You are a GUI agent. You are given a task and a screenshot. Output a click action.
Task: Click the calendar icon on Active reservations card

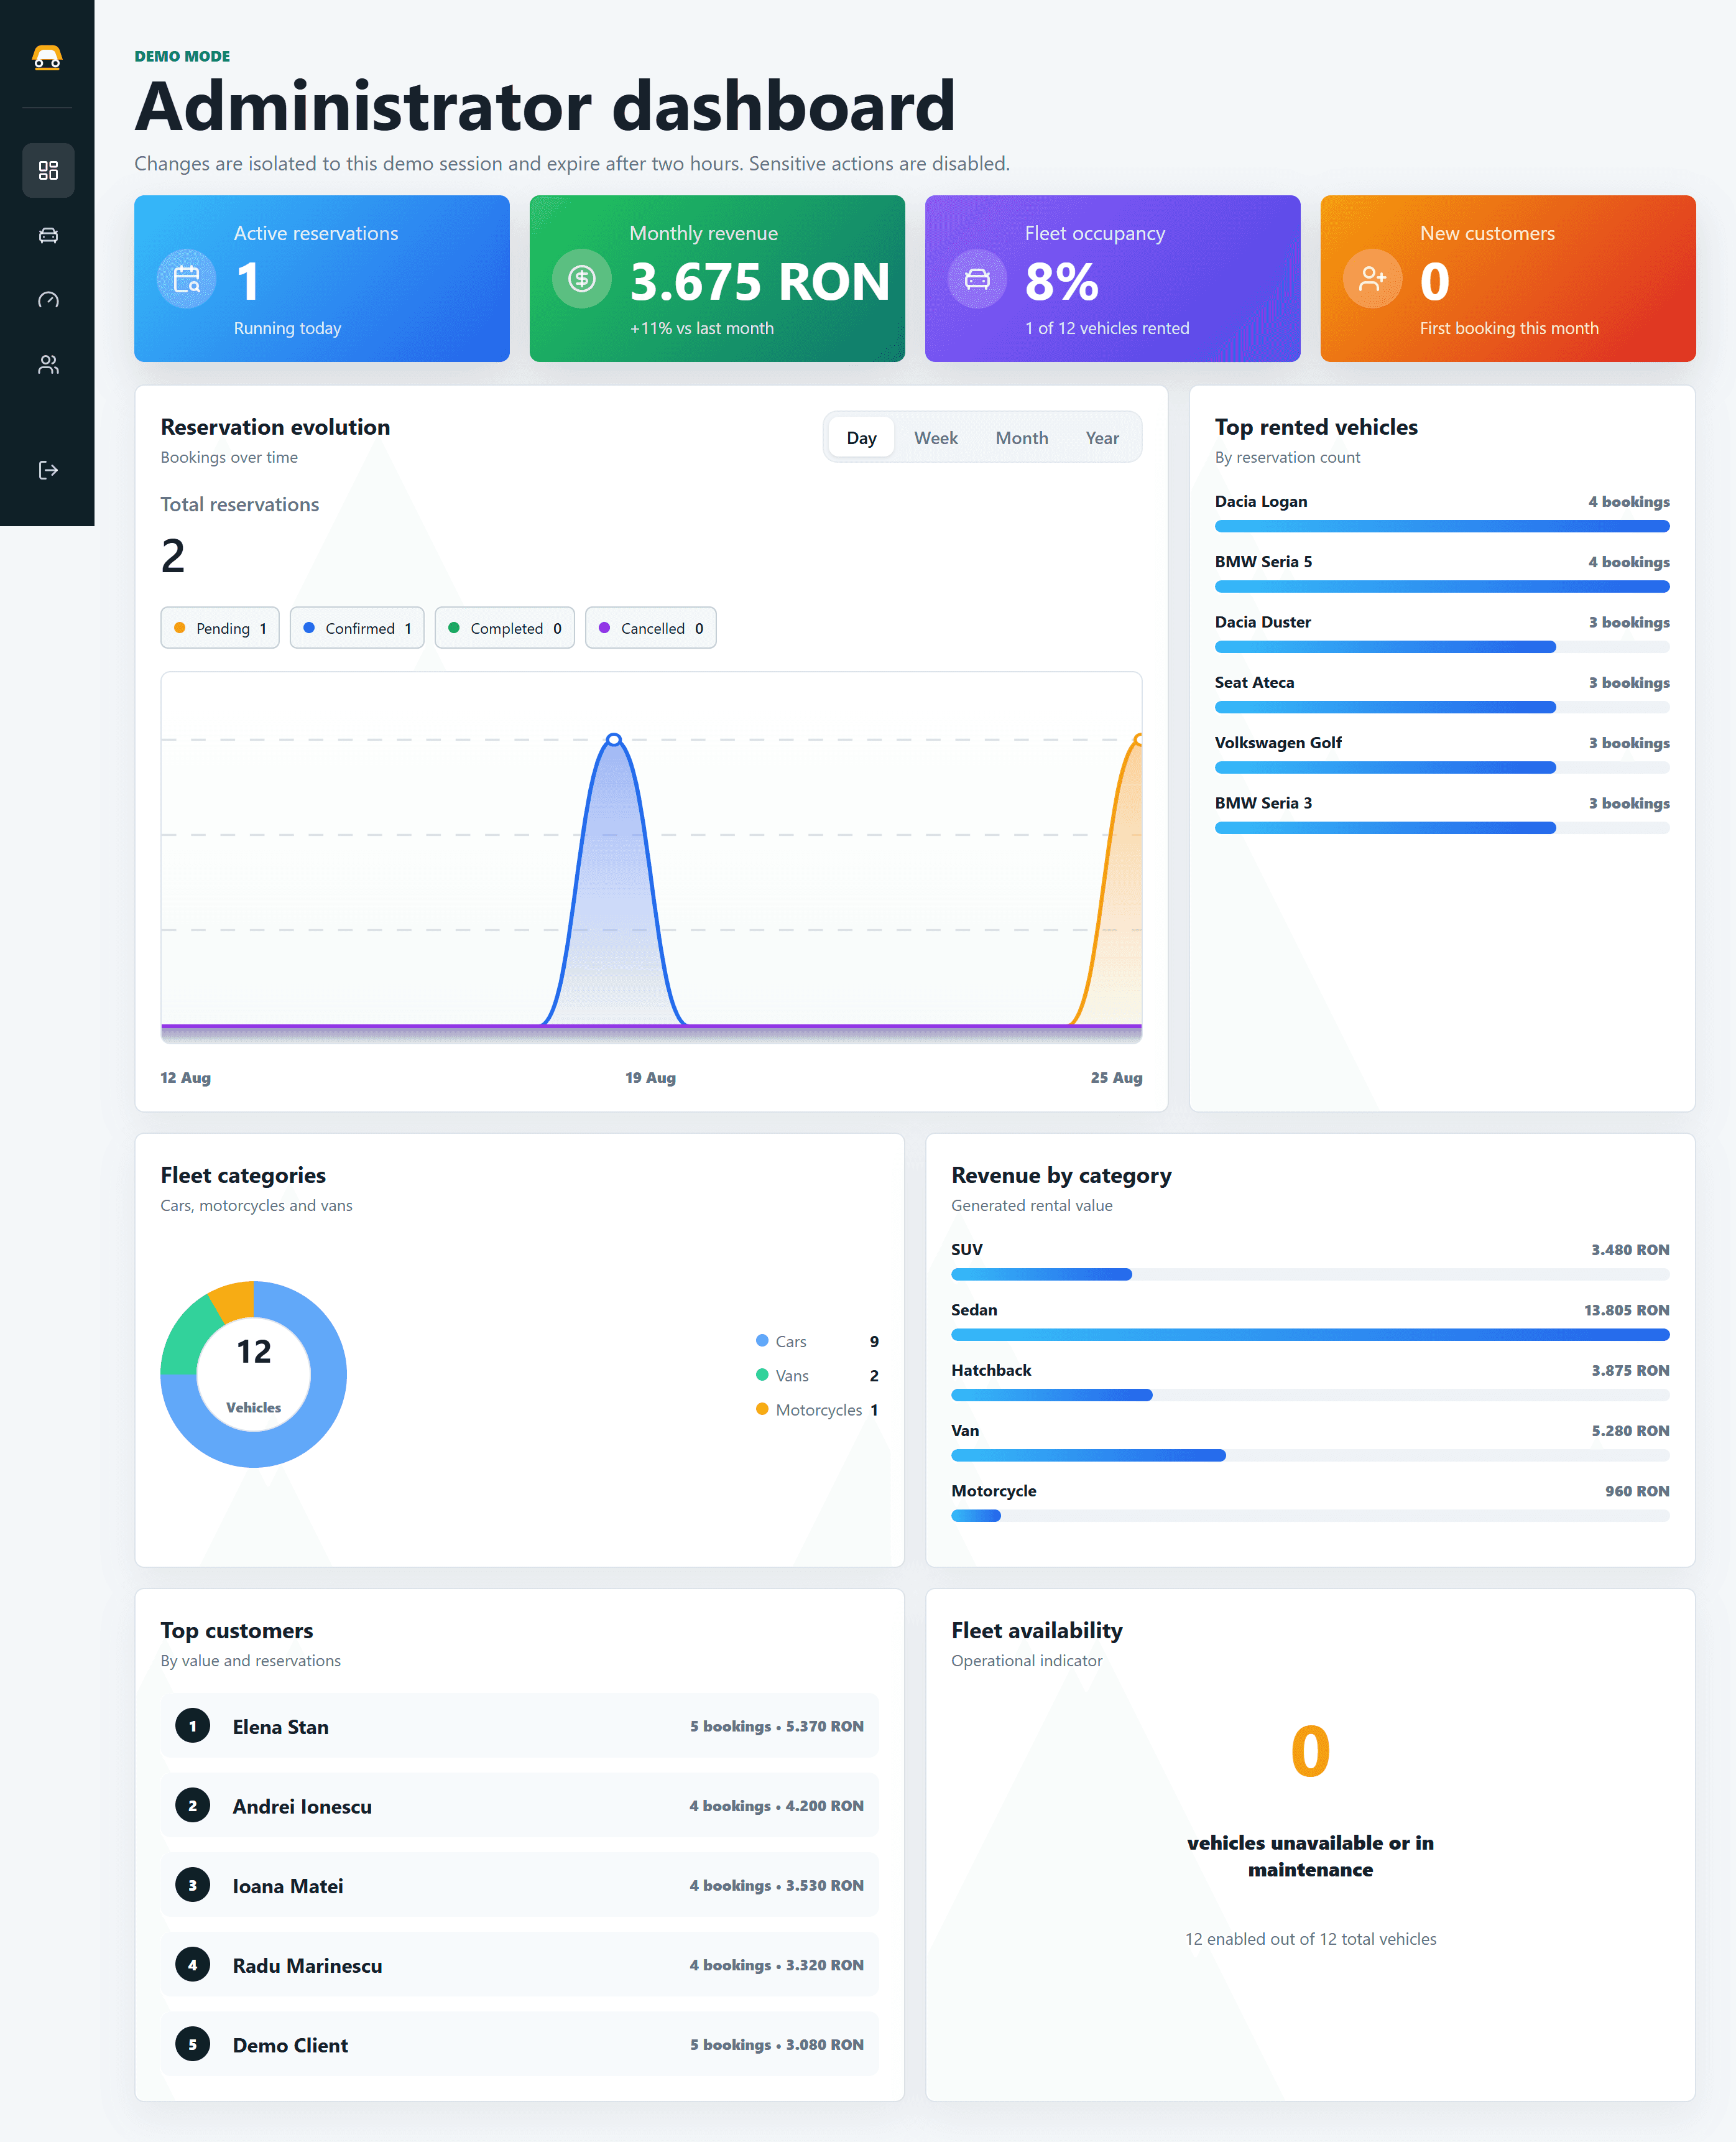(x=187, y=278)
